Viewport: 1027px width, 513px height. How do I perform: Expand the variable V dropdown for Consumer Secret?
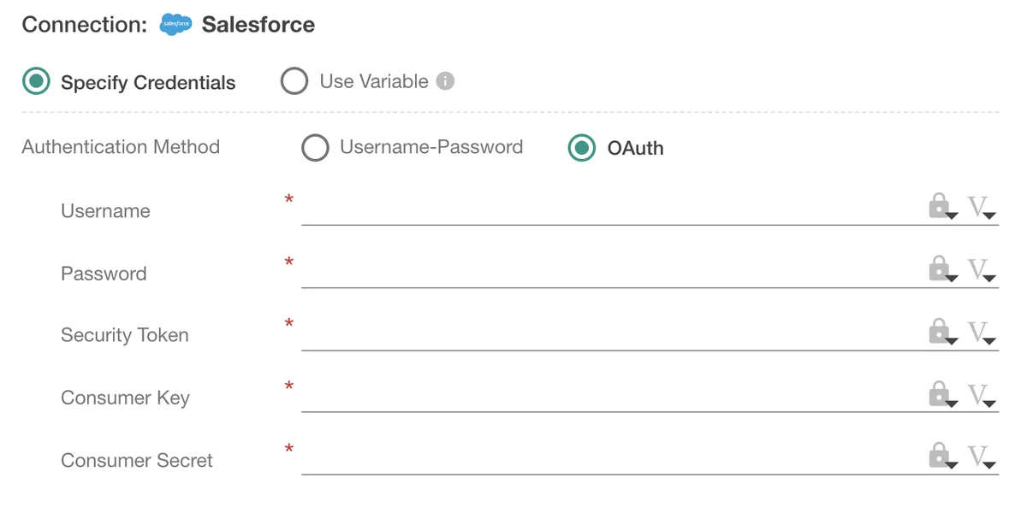point(982,457)
